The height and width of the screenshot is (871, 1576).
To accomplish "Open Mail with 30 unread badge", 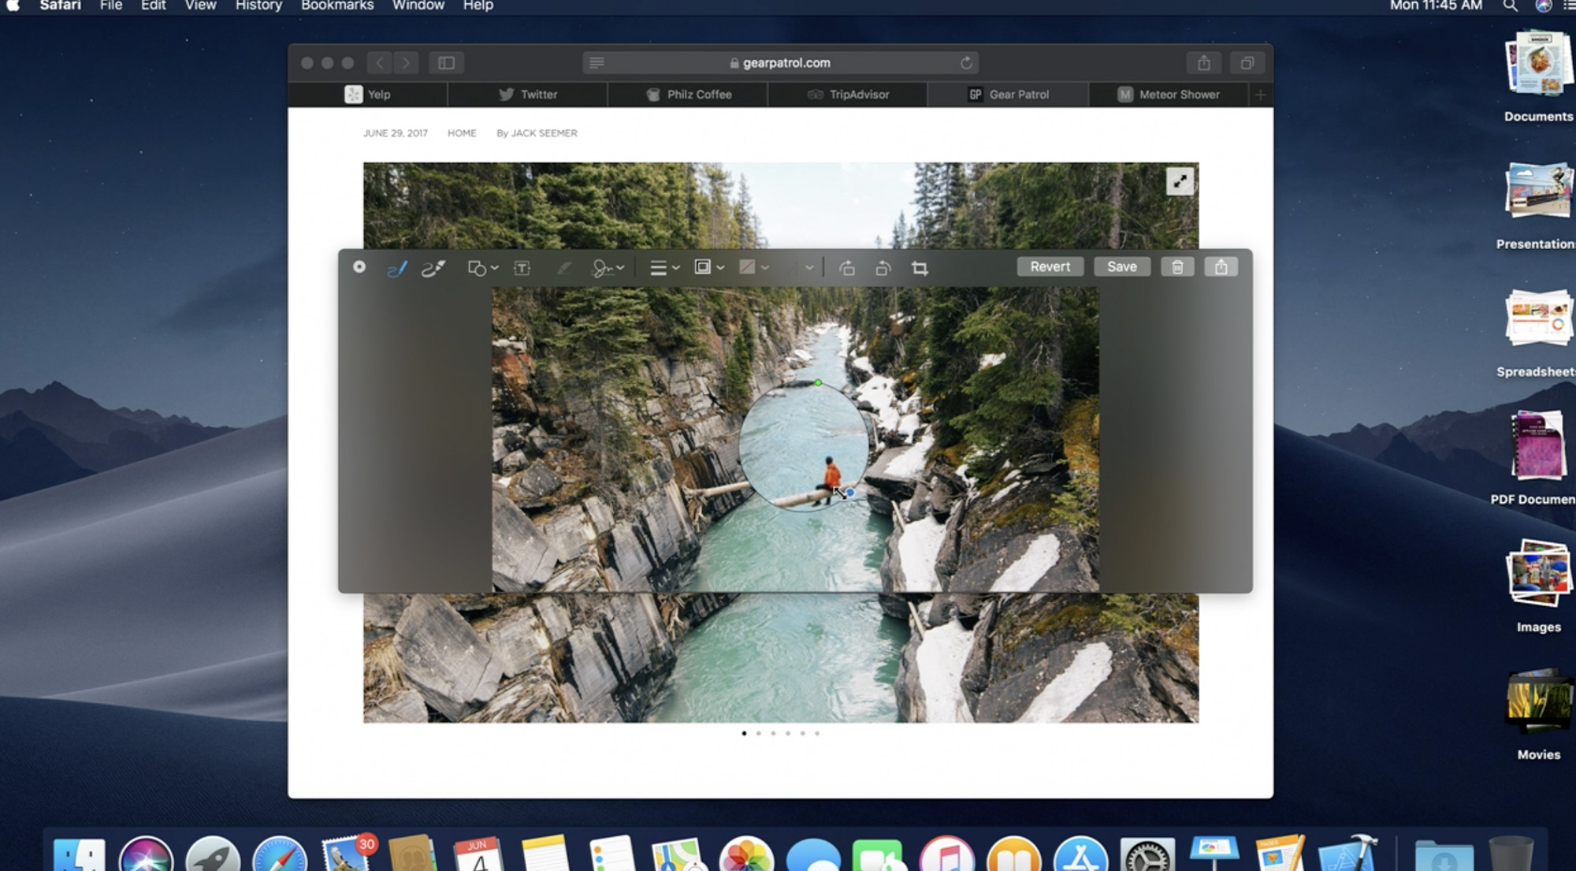I will point(347,854).
